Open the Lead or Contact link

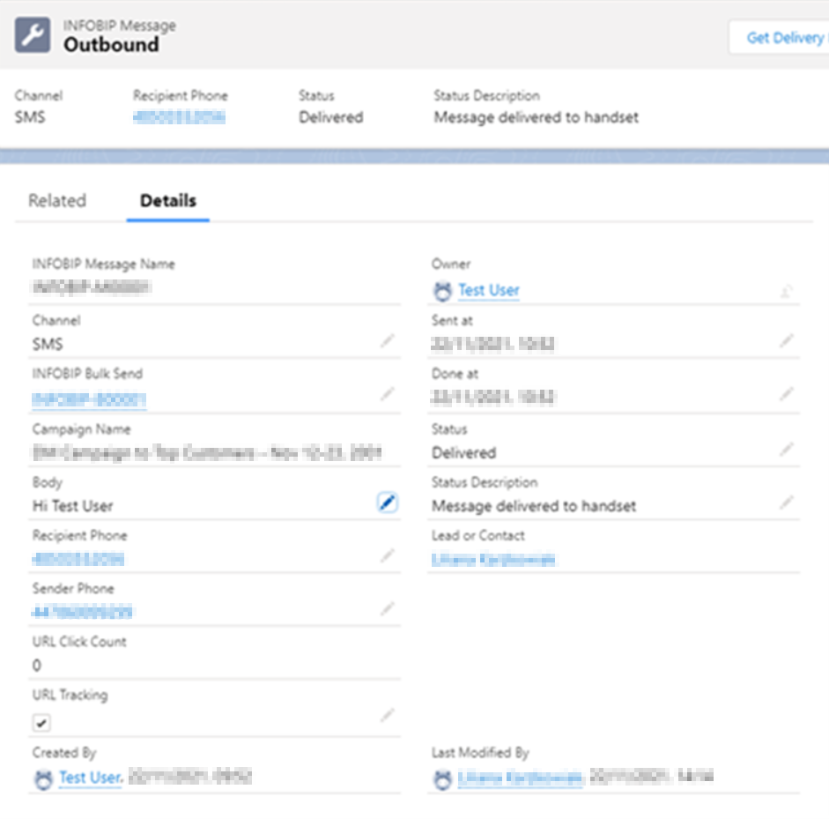click(493, 559)
